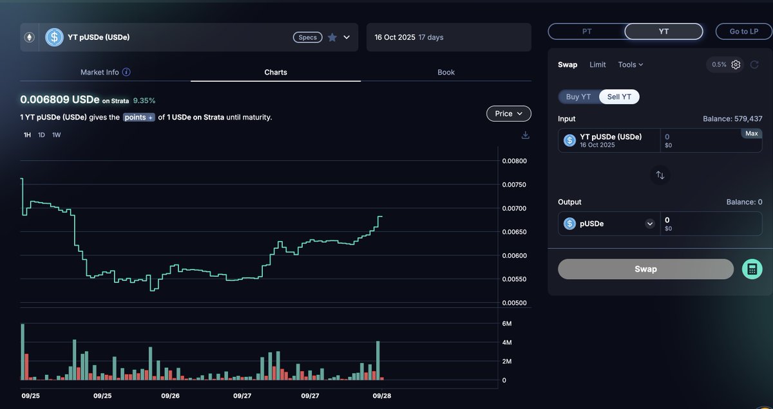Click the refresh icon beside settings
Image resolution: width=773 pixels, height=409 pixels.
[754, 64]
